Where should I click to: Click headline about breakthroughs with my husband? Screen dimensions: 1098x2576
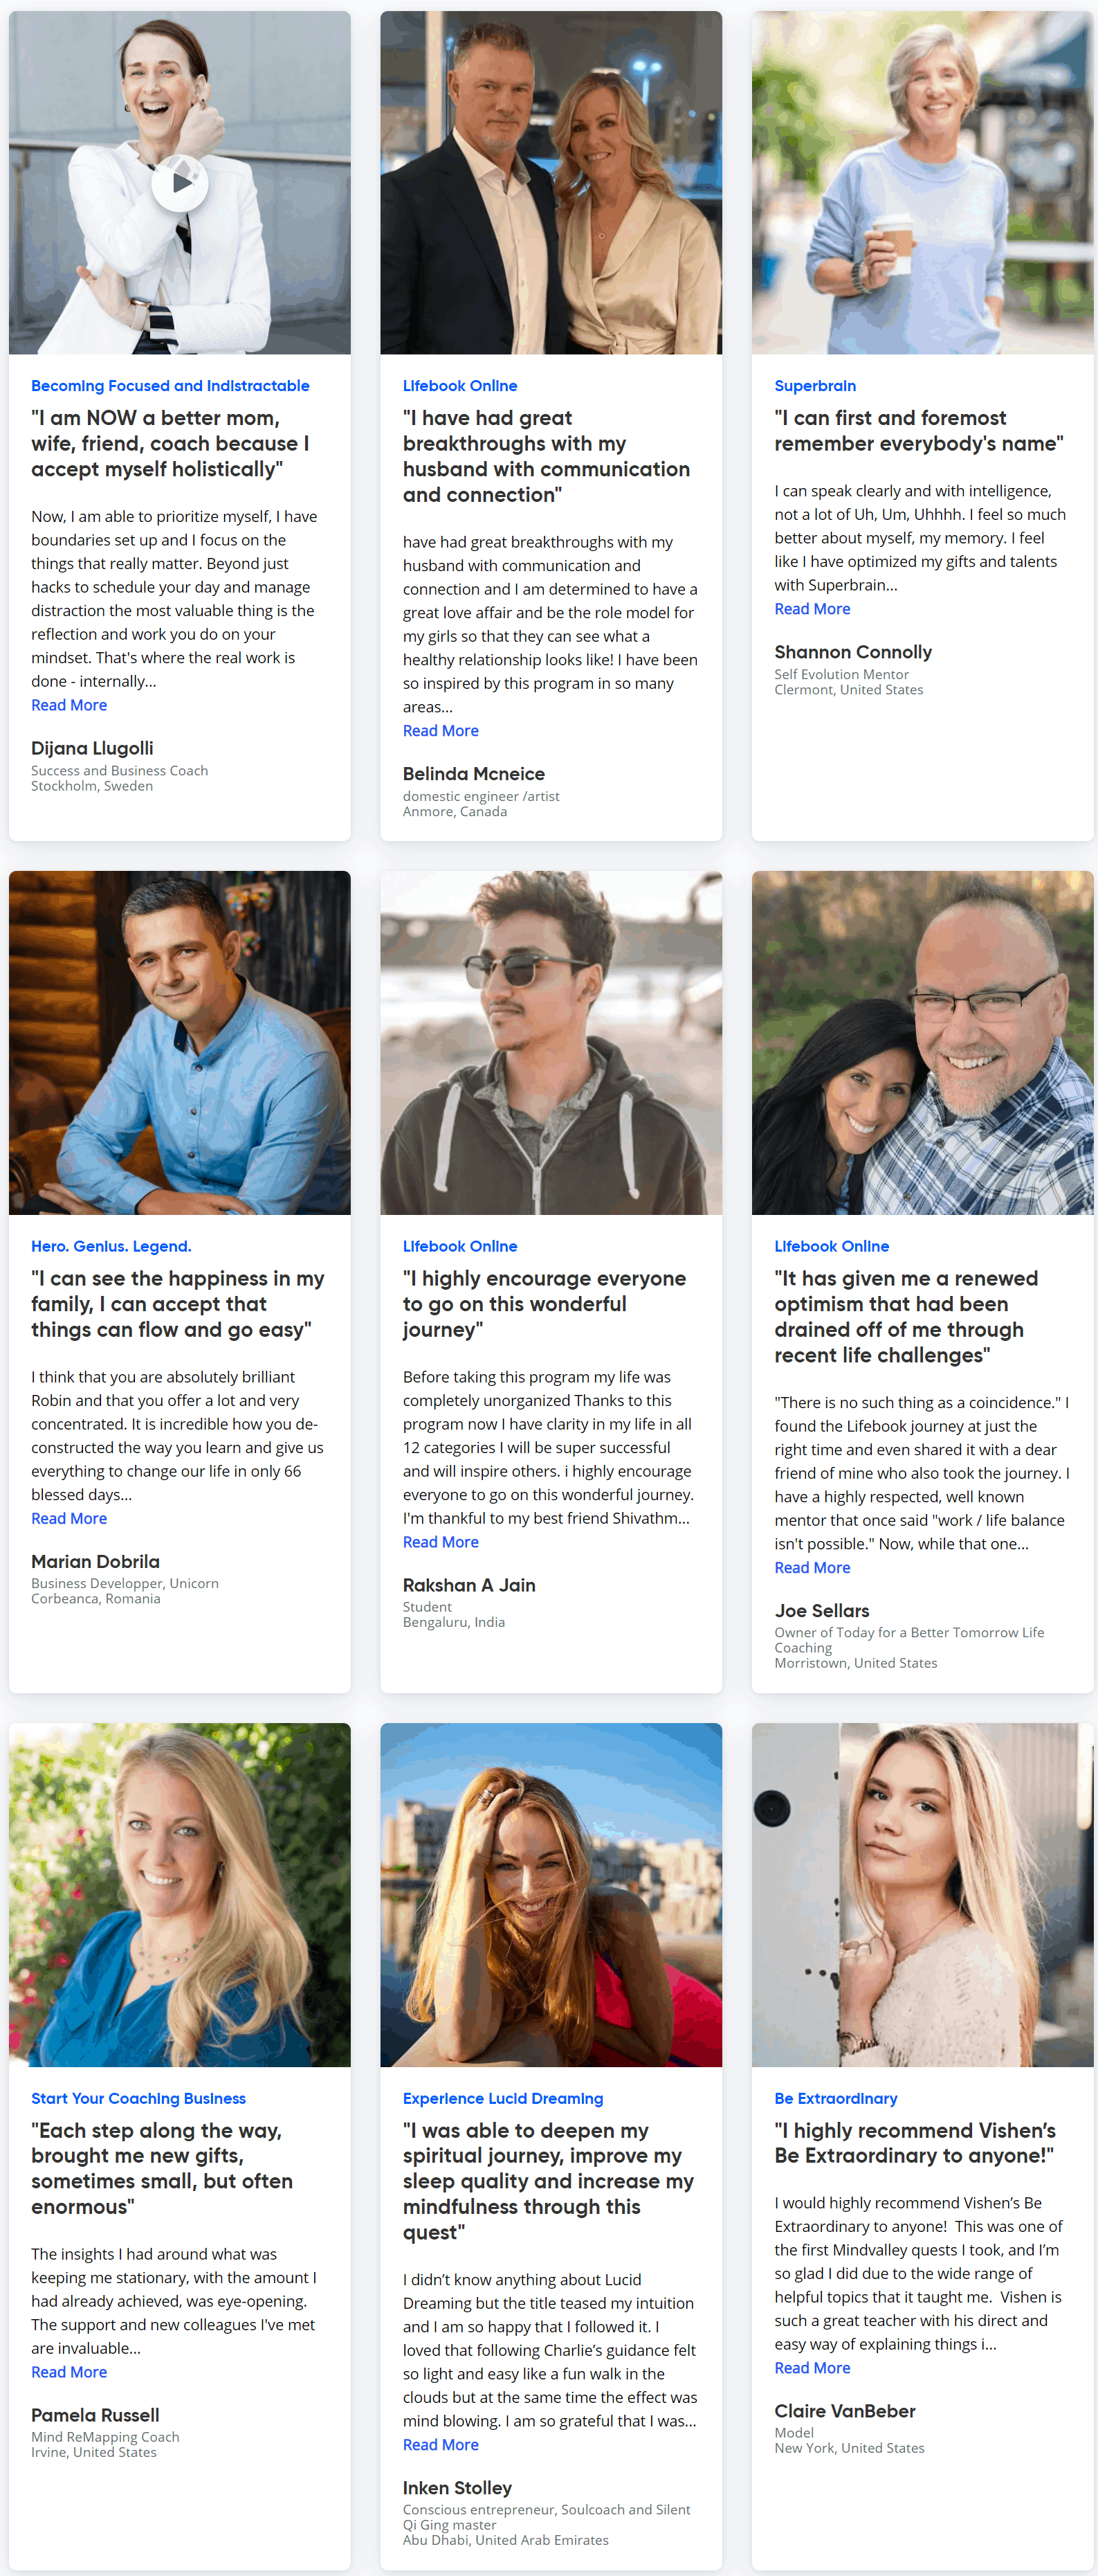click(547, 456)
